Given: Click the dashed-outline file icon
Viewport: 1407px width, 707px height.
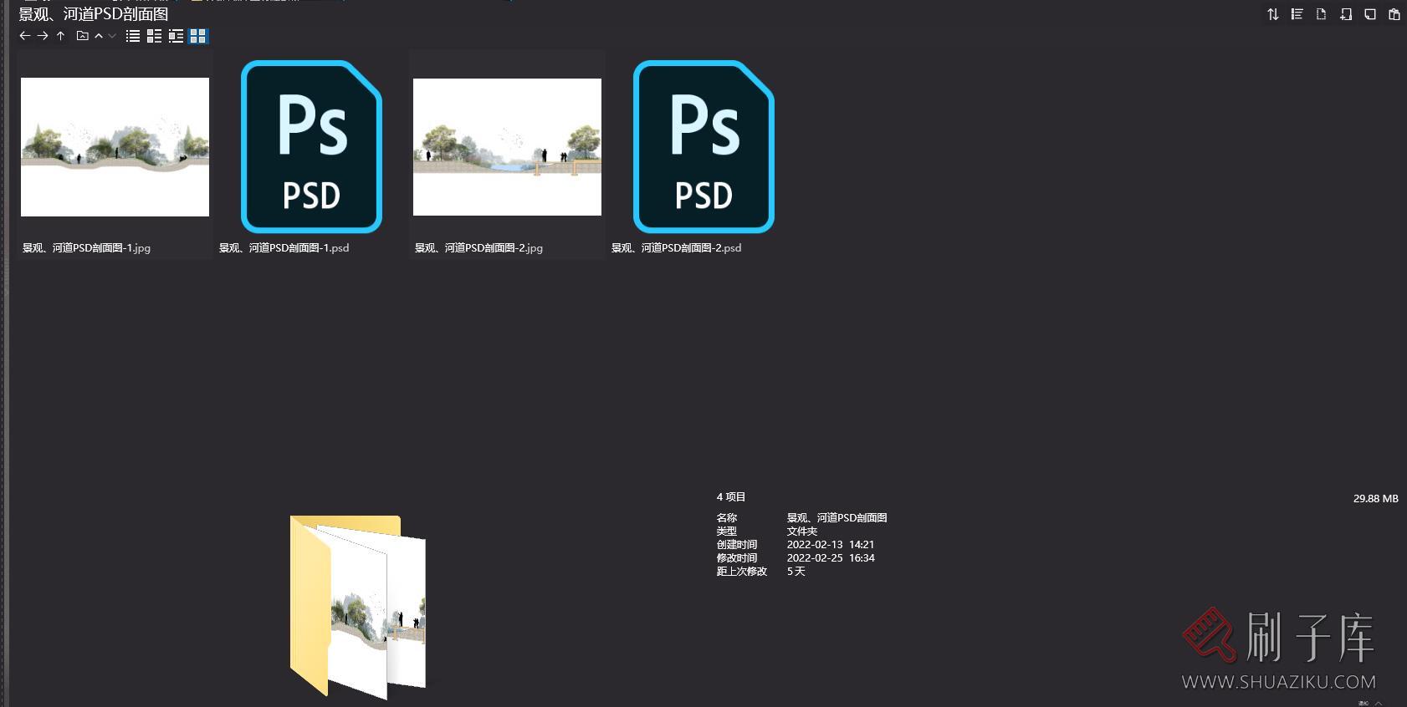Looking at the screenshot, I should click(x=1321, y=14).
